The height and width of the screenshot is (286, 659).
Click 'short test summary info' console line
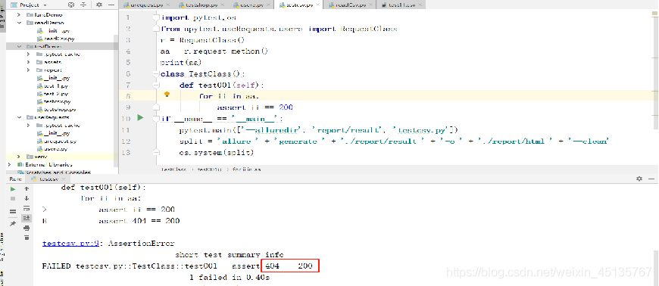pyautogui.click(x=230, y=255)
